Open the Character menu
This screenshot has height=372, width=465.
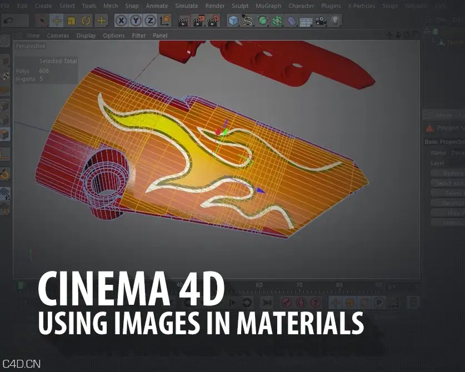click(301, 6)
